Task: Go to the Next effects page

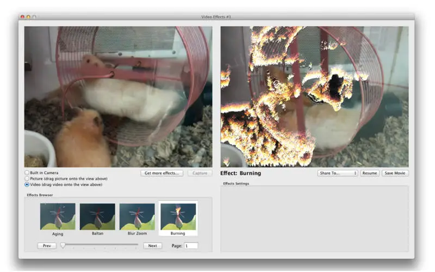Action: tap(153, 246)
